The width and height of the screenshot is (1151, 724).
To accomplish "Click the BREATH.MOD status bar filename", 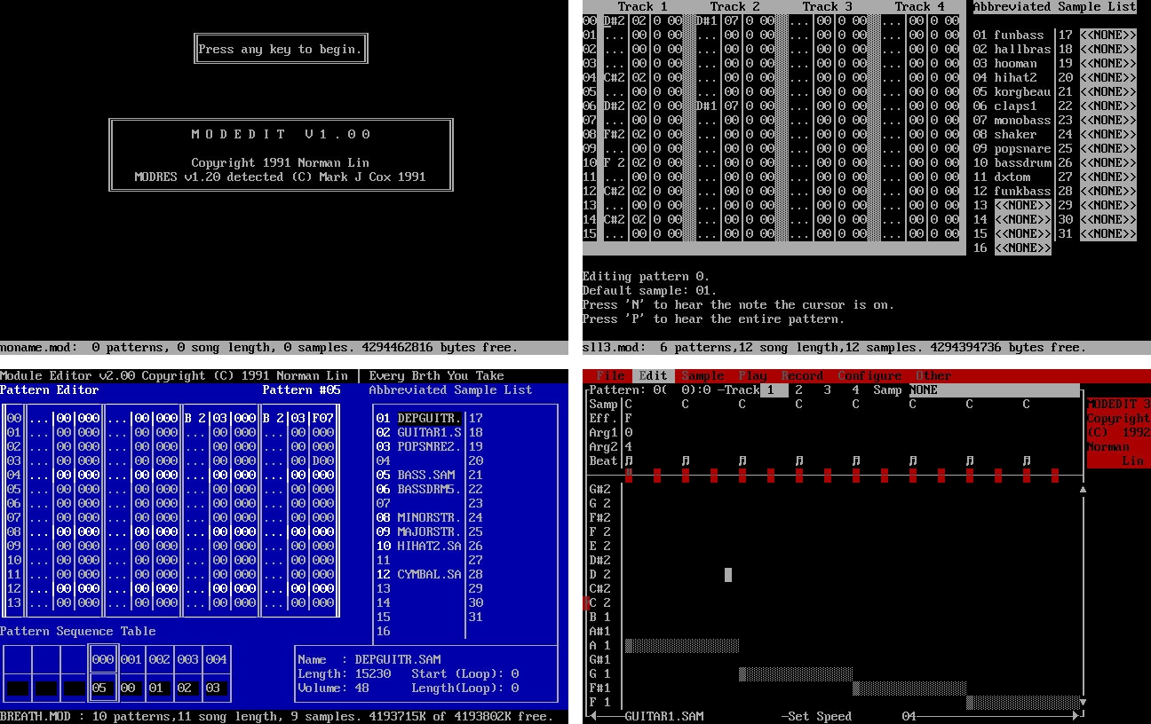I will point(36,716).
